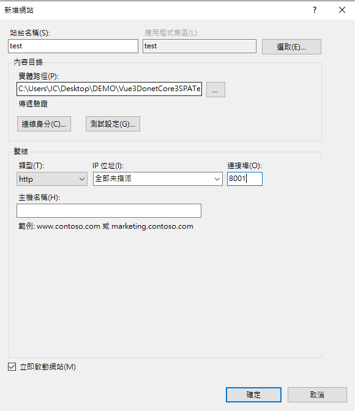Click the 選取(E)... button
This screenshot has height=411, width=355.
tap(291, 47)
